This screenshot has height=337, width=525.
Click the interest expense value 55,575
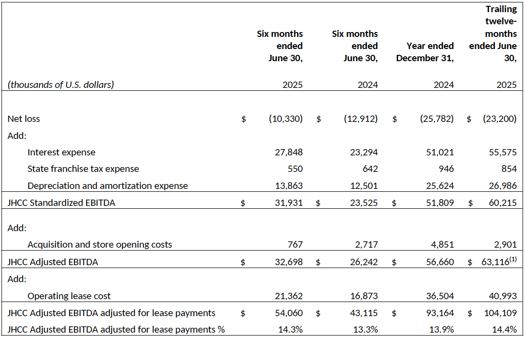502,152
